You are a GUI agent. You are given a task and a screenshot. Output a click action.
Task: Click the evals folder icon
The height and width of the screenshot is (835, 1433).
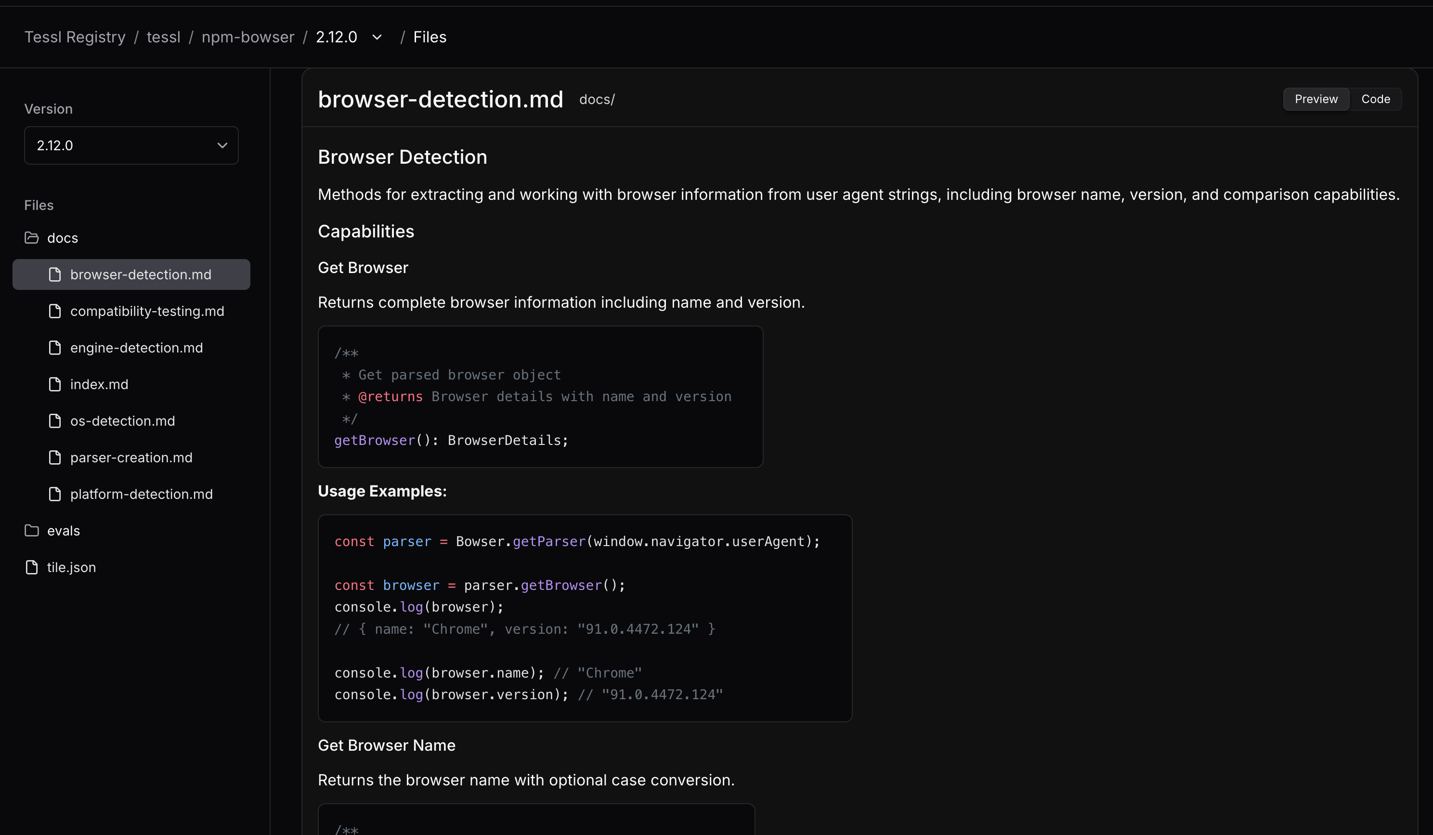click(x=32, y=531)
